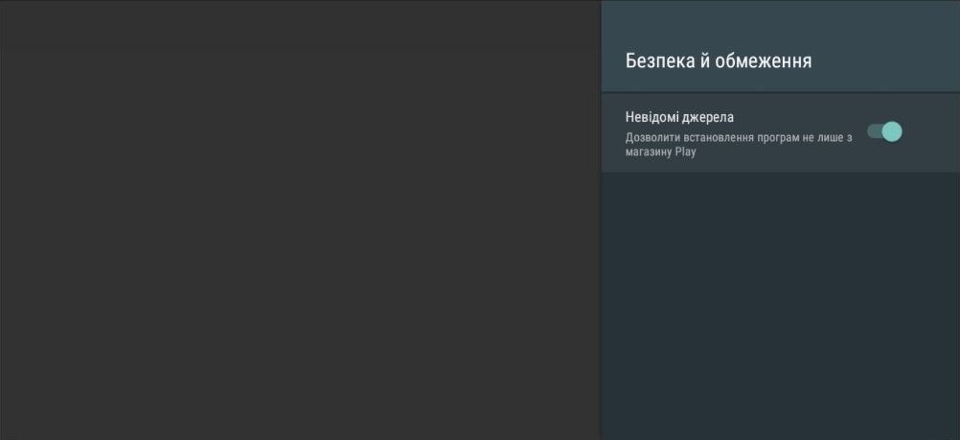Click the dark track of the switch
This screenshot has height=440, width=960.
(873, 131)
